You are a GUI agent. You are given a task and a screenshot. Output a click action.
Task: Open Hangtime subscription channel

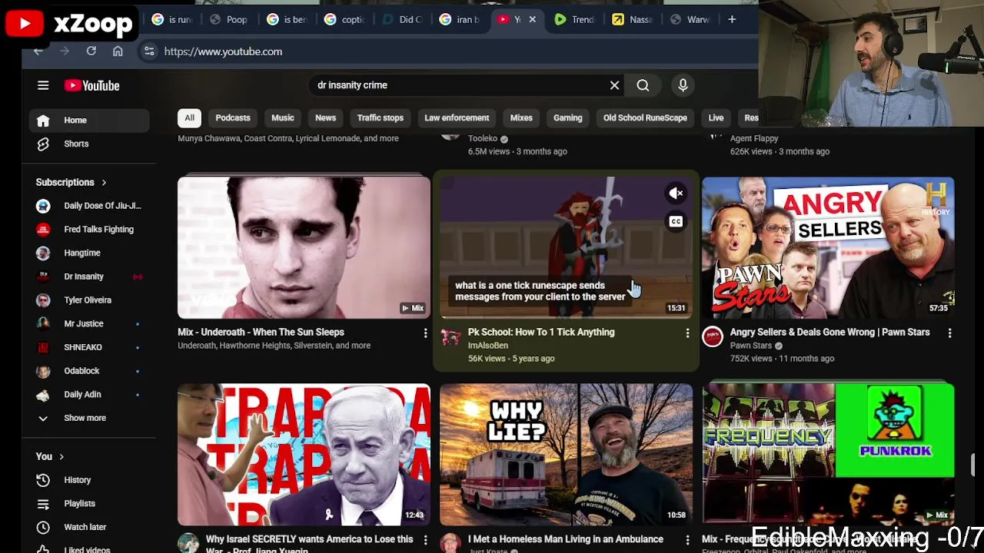[89, 253]
